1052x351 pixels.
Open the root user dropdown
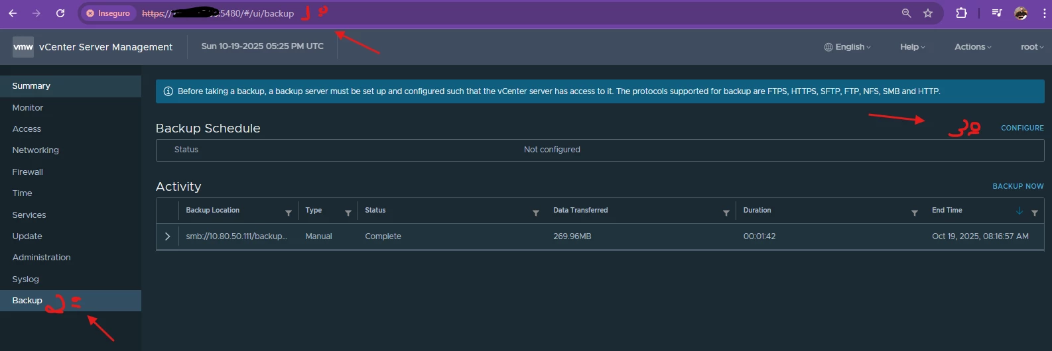point(1032,47)
